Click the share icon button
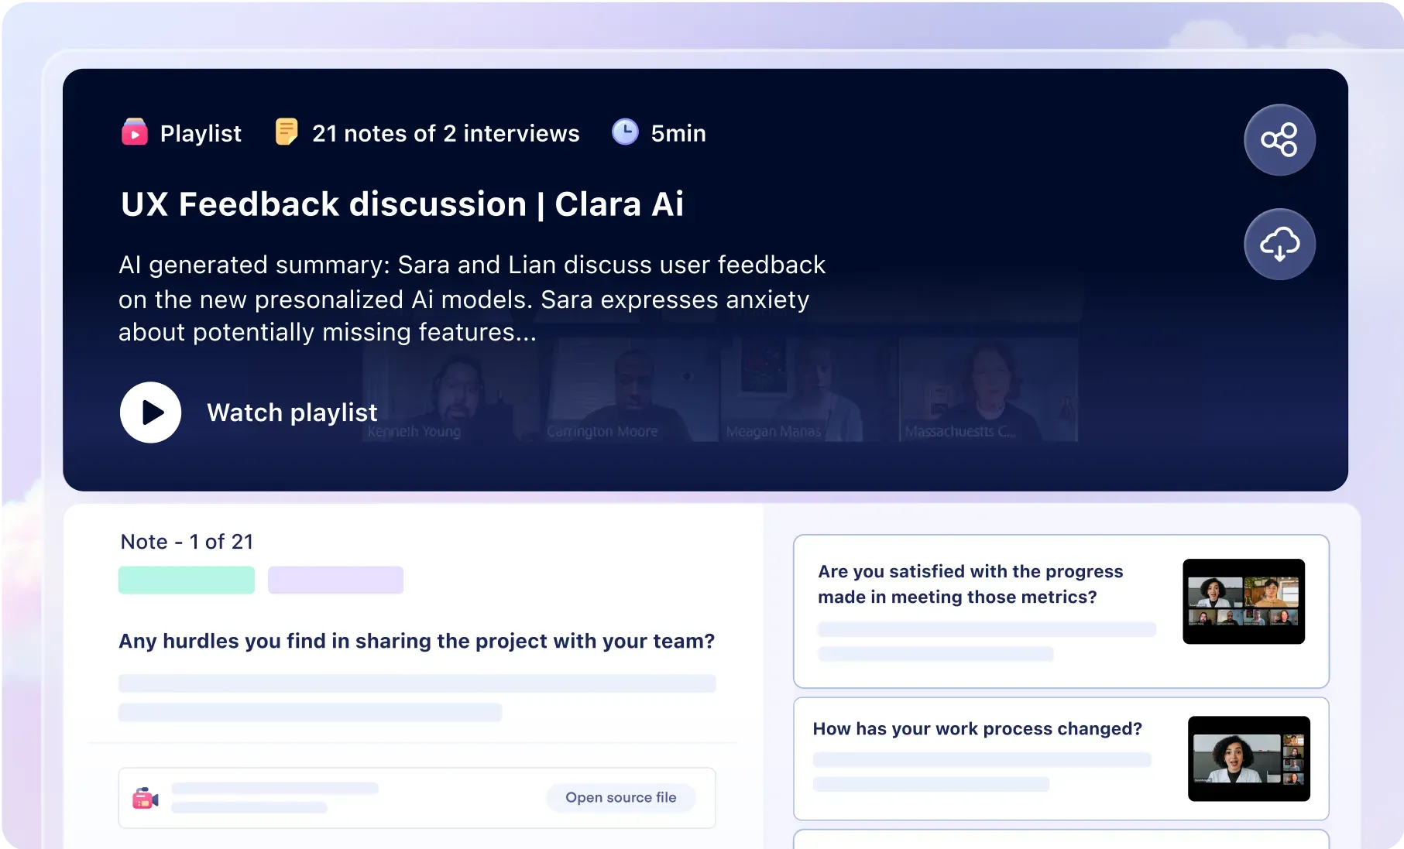This screenshot has width=1404, height=849. click(x=1279, y=140)
